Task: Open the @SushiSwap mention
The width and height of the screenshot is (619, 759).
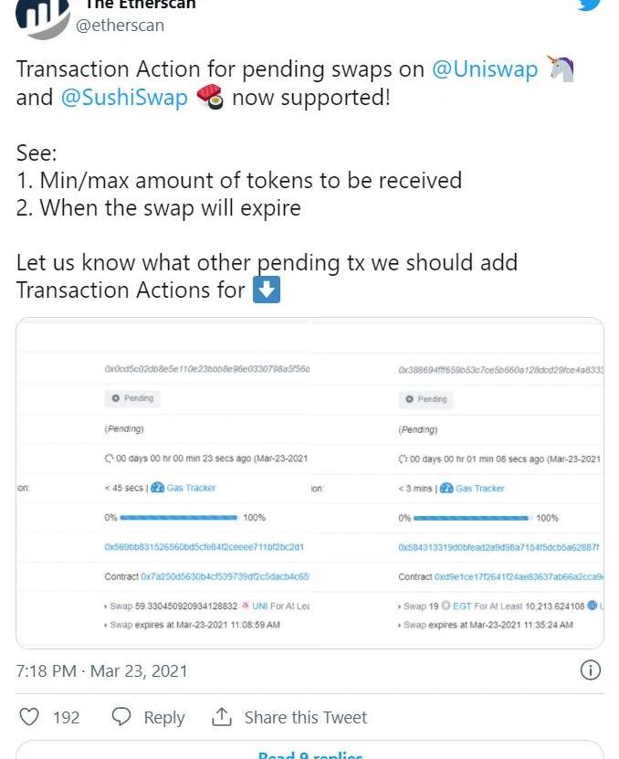Action: (x=124, y=97)
